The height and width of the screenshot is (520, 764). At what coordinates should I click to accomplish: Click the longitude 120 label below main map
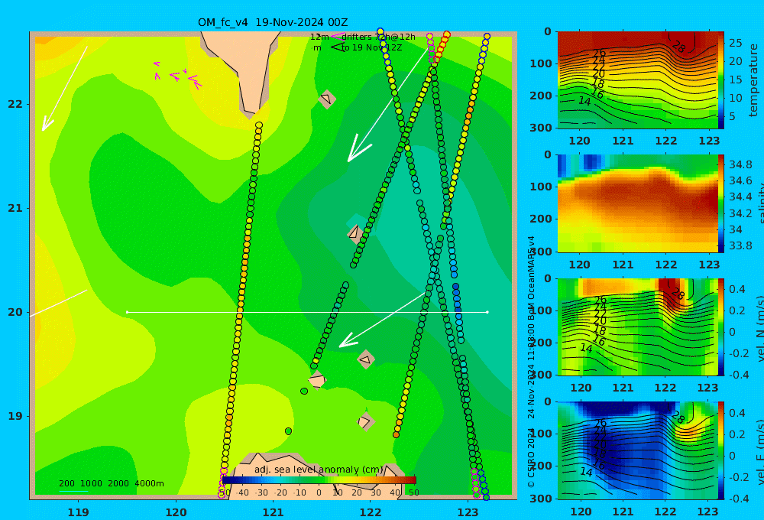click(176, 512)
